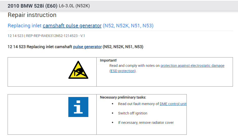Click bold '12 14 523 Replacing inlet camshaft' text
Image resolution: width=238 pixels, height=138 pixels.
(40, 47)
